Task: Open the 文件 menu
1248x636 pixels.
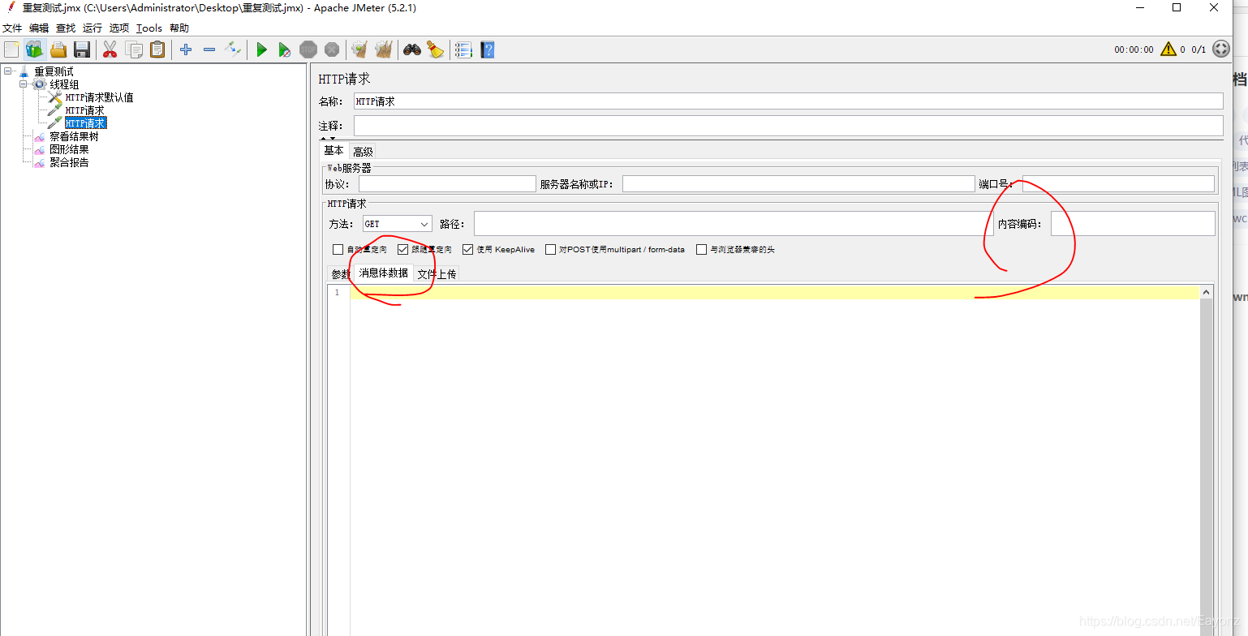Action: coord(12,28)
